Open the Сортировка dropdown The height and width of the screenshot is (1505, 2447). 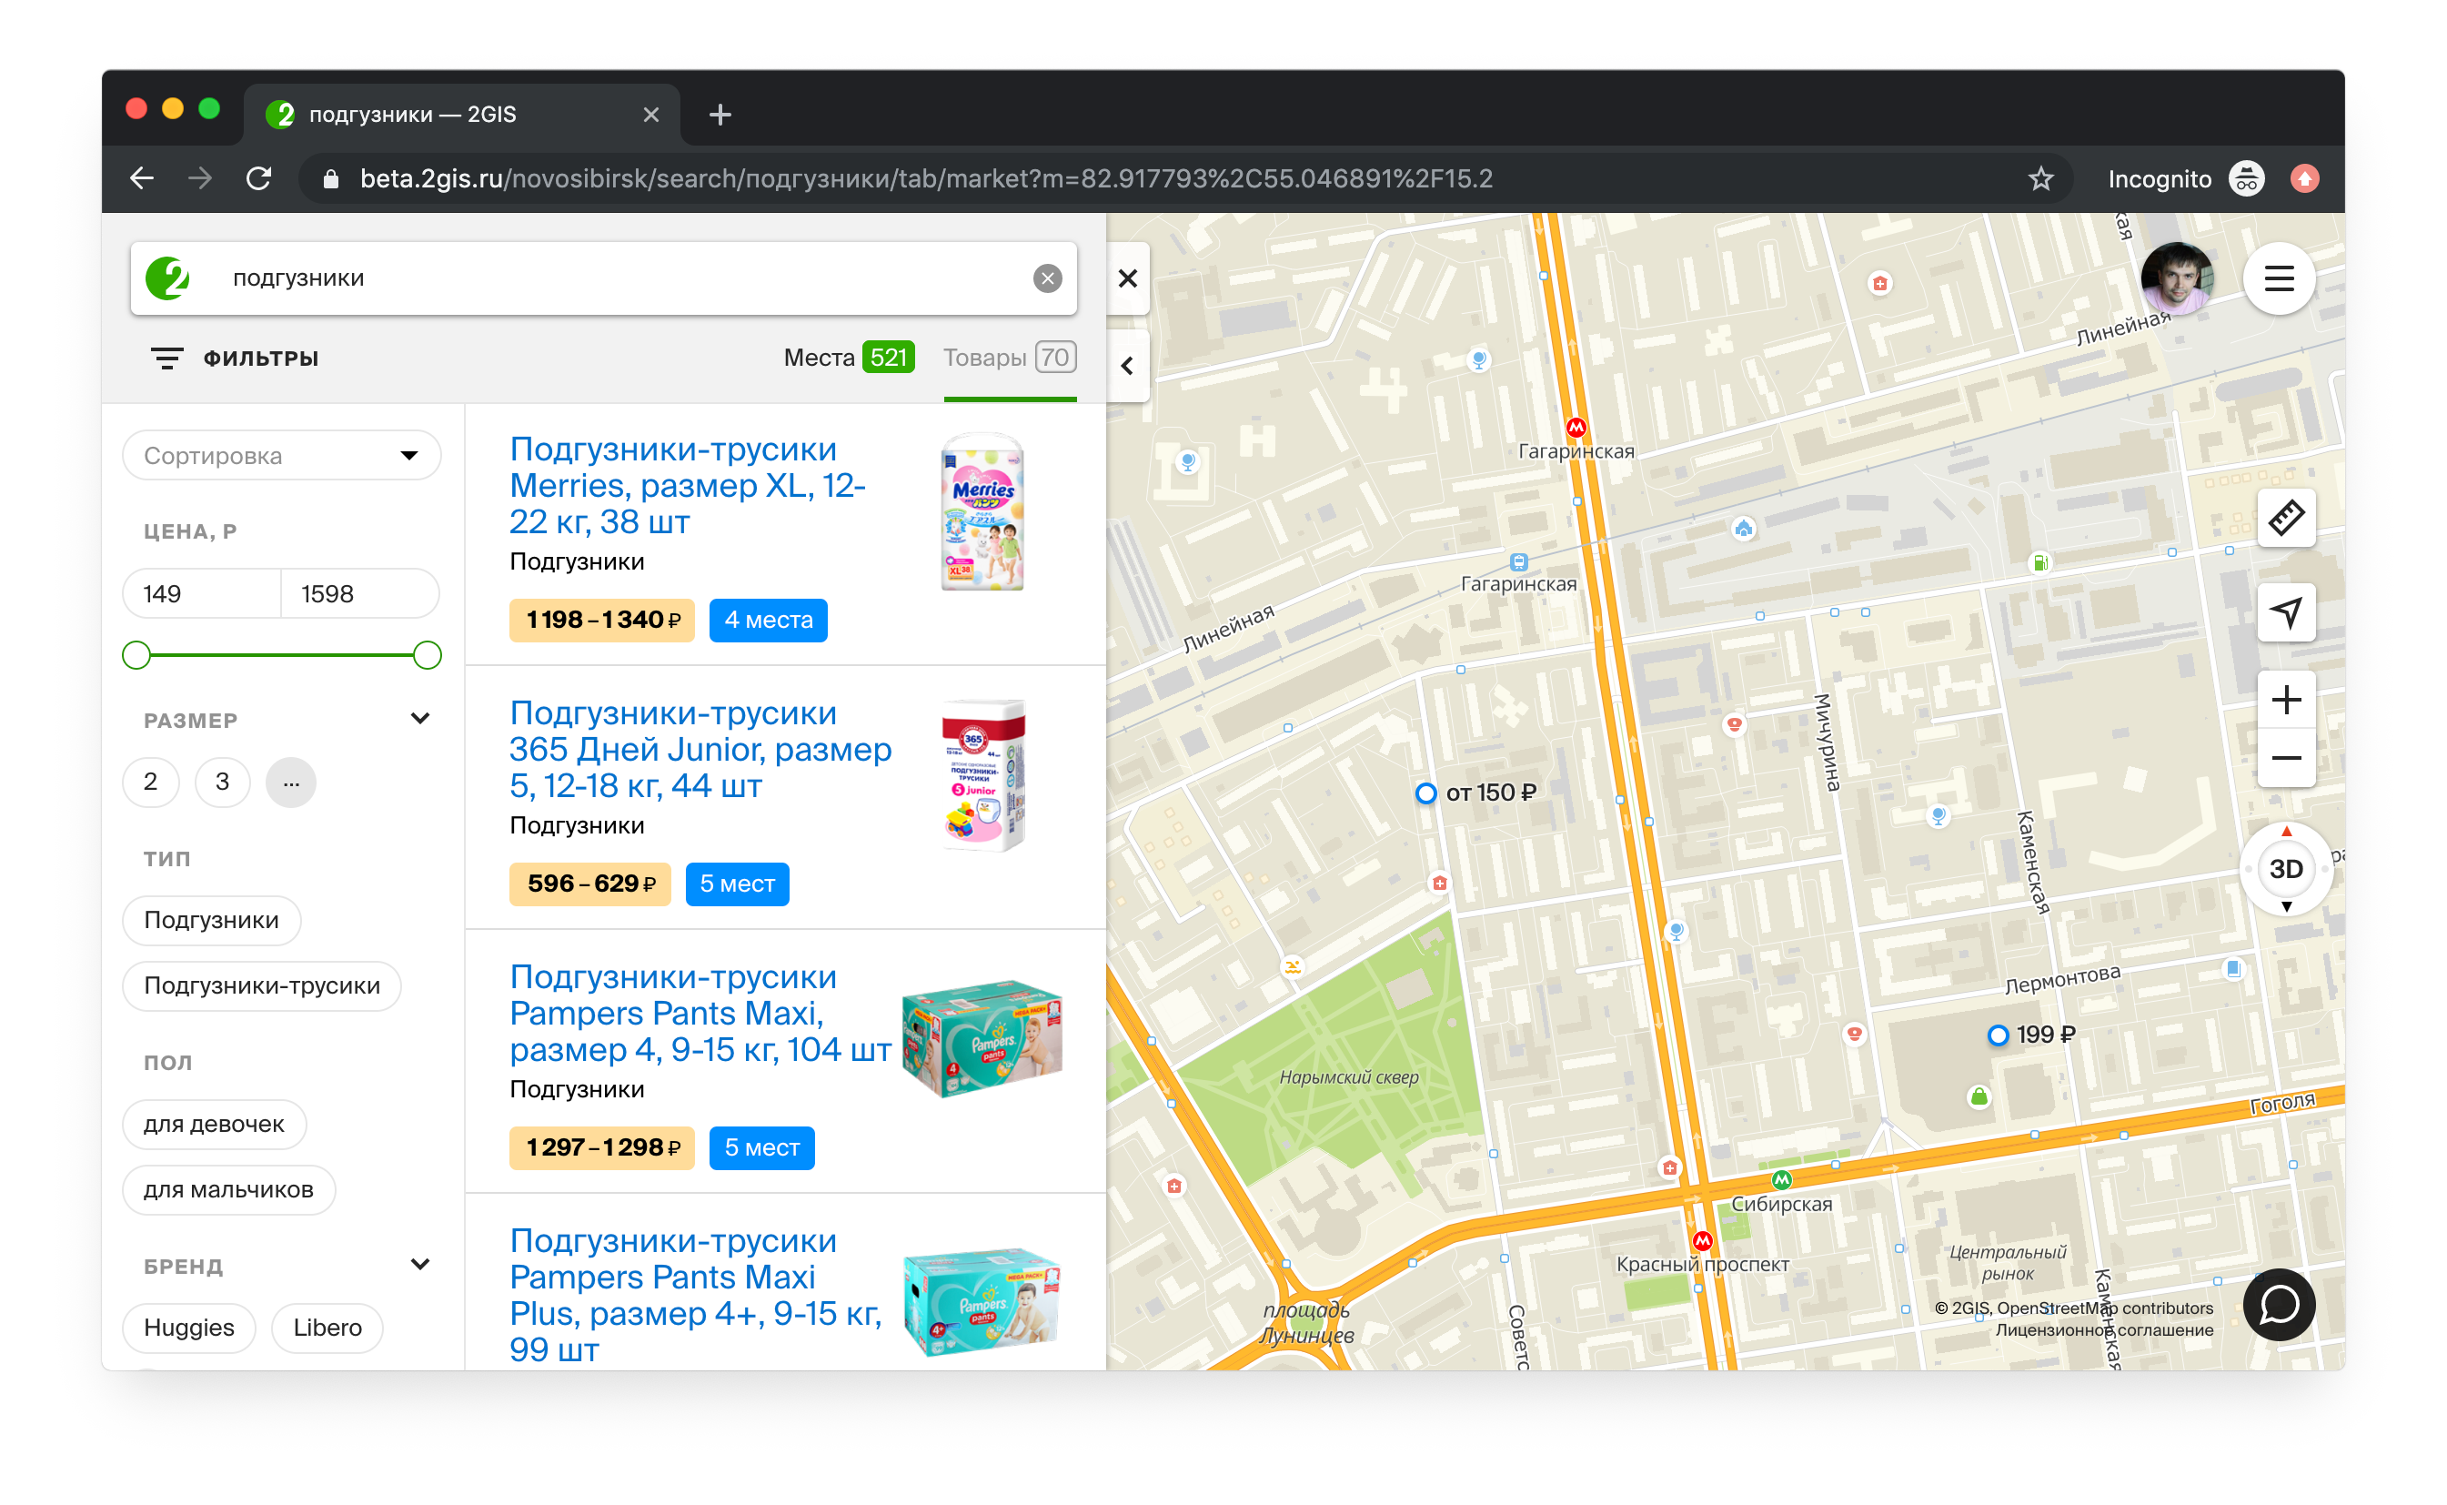coord(282,456)
